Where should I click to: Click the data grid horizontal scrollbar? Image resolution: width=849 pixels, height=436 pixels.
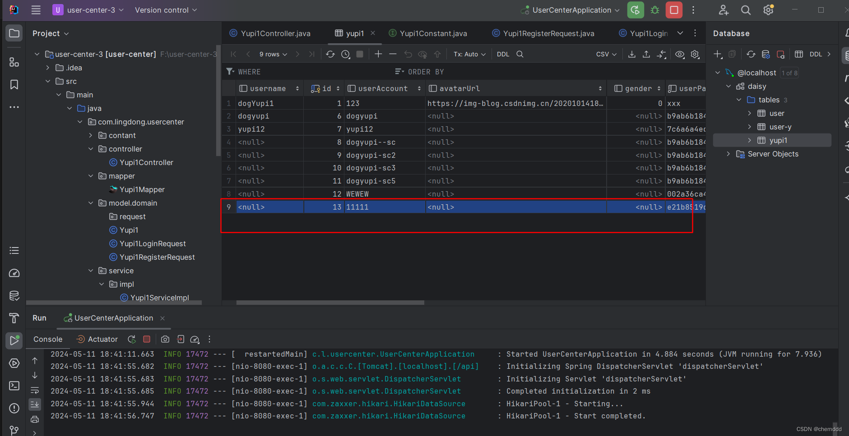330,303
